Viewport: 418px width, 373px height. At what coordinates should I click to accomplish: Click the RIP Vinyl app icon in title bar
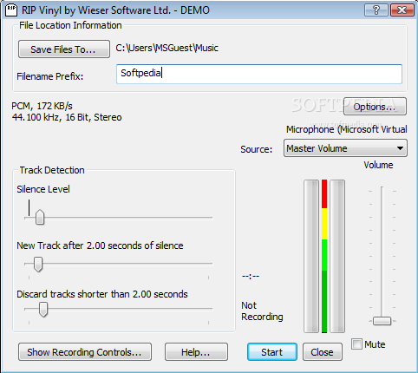tap(11, 10)
